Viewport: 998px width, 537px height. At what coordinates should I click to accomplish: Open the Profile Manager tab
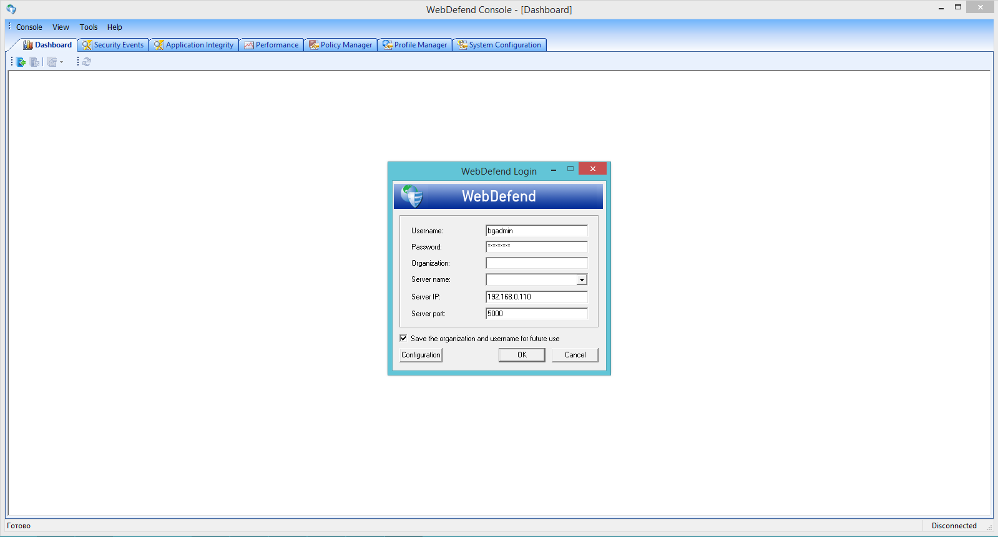pos(415,45)
